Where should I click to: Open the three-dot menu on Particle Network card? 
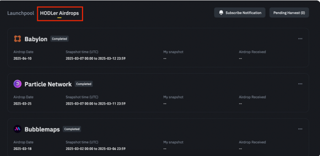point(300,84)
